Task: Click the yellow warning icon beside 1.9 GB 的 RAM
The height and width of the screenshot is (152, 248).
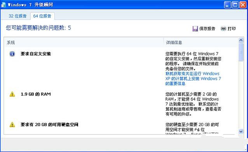Action: (12, 94)
